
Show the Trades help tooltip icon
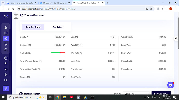pyautogui.click(x=29, y=77)
